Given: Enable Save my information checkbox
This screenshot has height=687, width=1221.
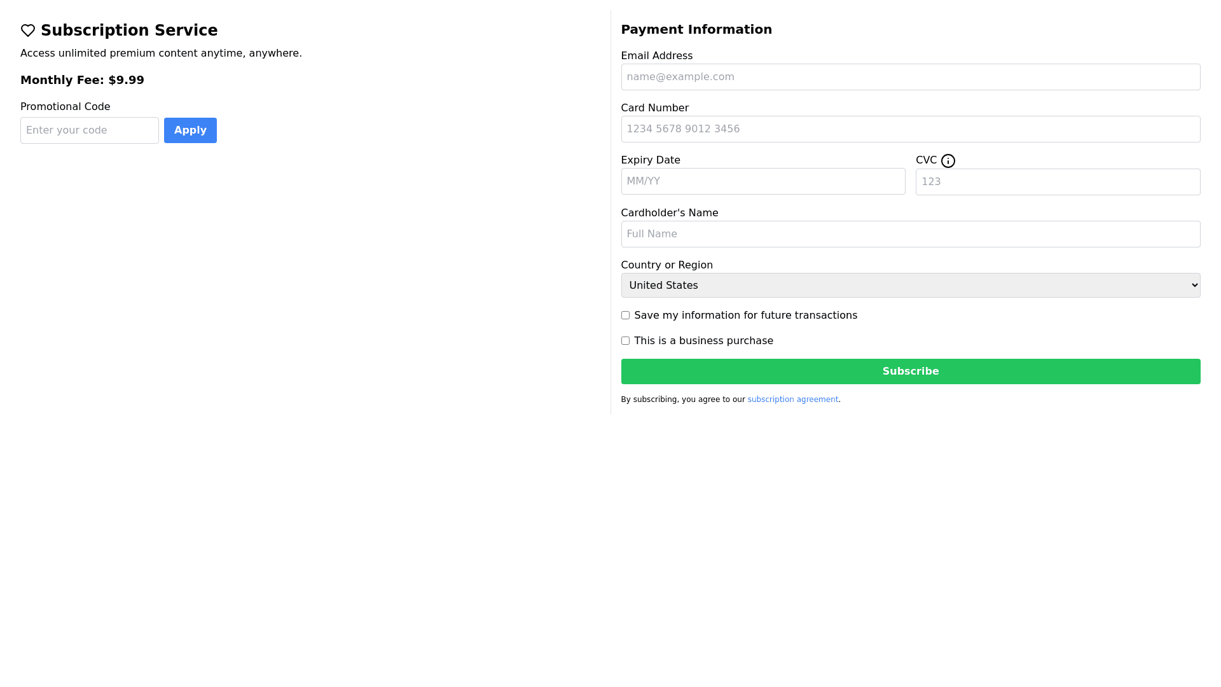Looking at the screenshot, I should tap(625, 316).
